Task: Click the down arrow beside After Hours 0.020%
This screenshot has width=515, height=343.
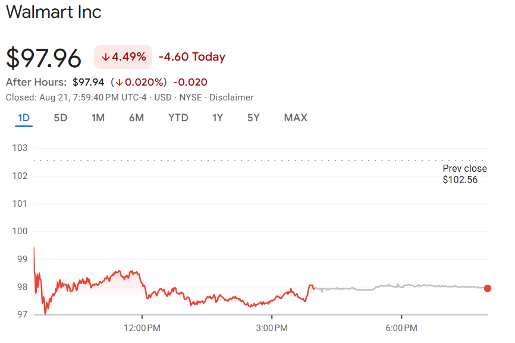Action: (x=120, y=82)
